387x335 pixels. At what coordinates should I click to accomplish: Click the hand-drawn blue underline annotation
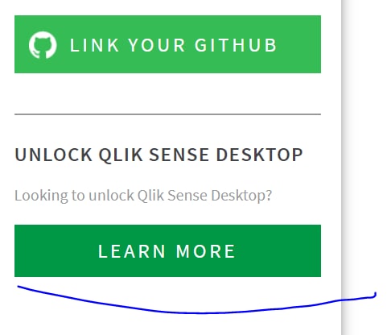197,302
